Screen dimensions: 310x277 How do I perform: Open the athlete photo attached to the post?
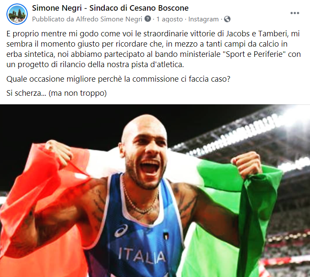tap(155, 191)
